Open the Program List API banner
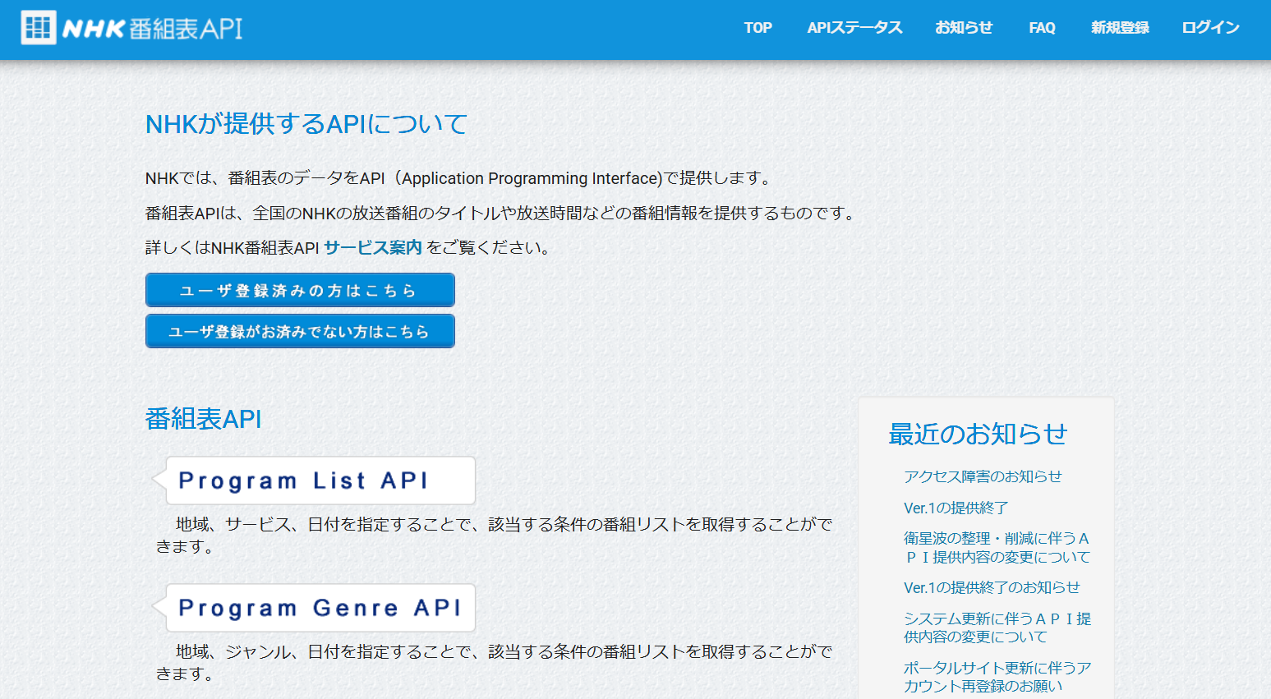The width and height of the screenshot is (1271, 699). click(314, 481)
